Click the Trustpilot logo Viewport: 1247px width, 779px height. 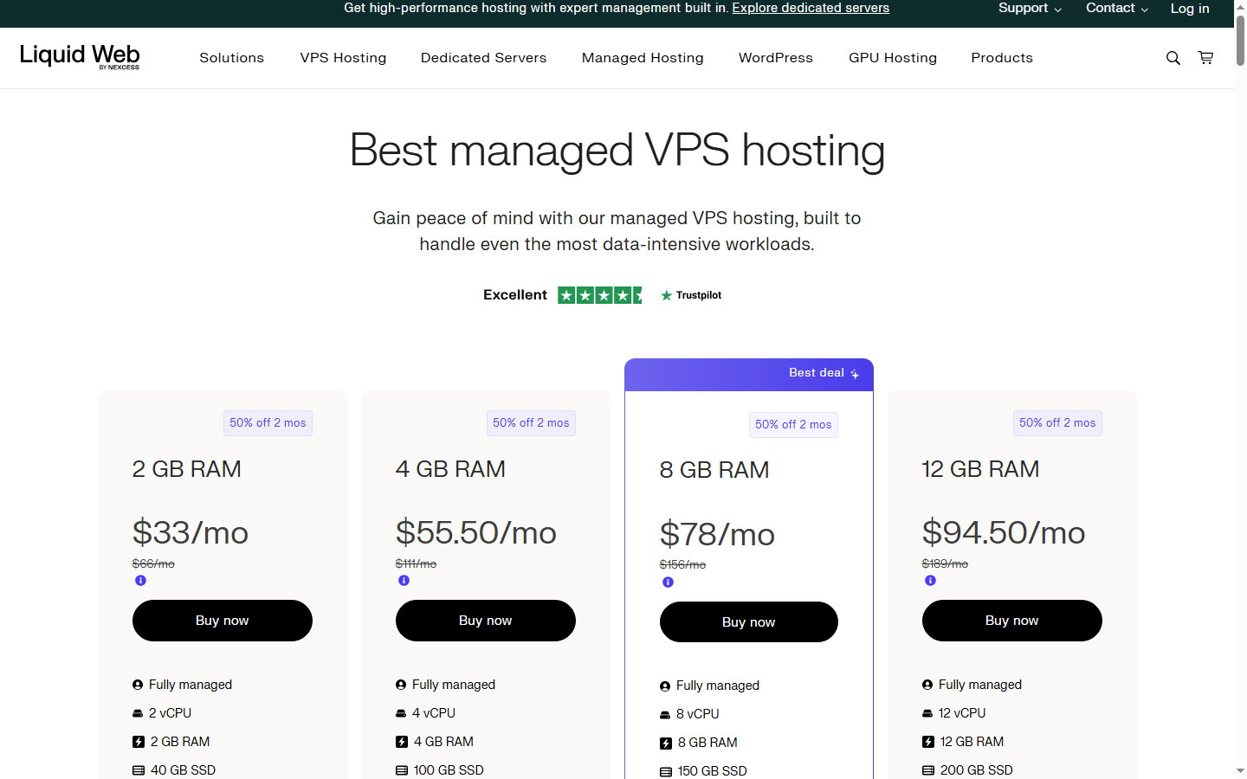click(x=691, y=295)
